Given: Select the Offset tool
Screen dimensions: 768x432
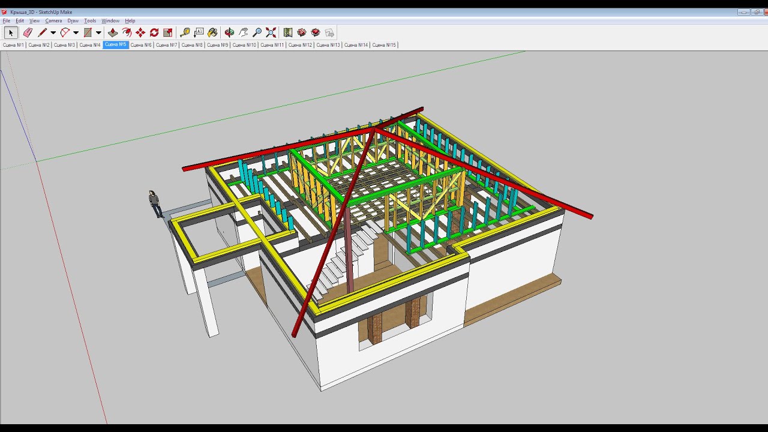Looking at the screenshot, I should click(127, 32).
